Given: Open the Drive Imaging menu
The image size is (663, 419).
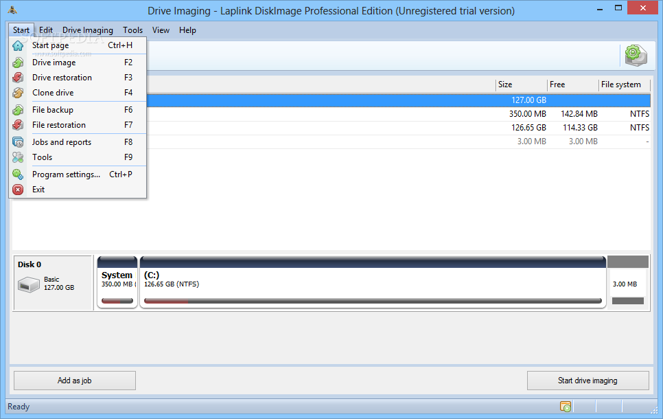Looking at the screenshot, I should pyautogui.click(x=88, y=30).
